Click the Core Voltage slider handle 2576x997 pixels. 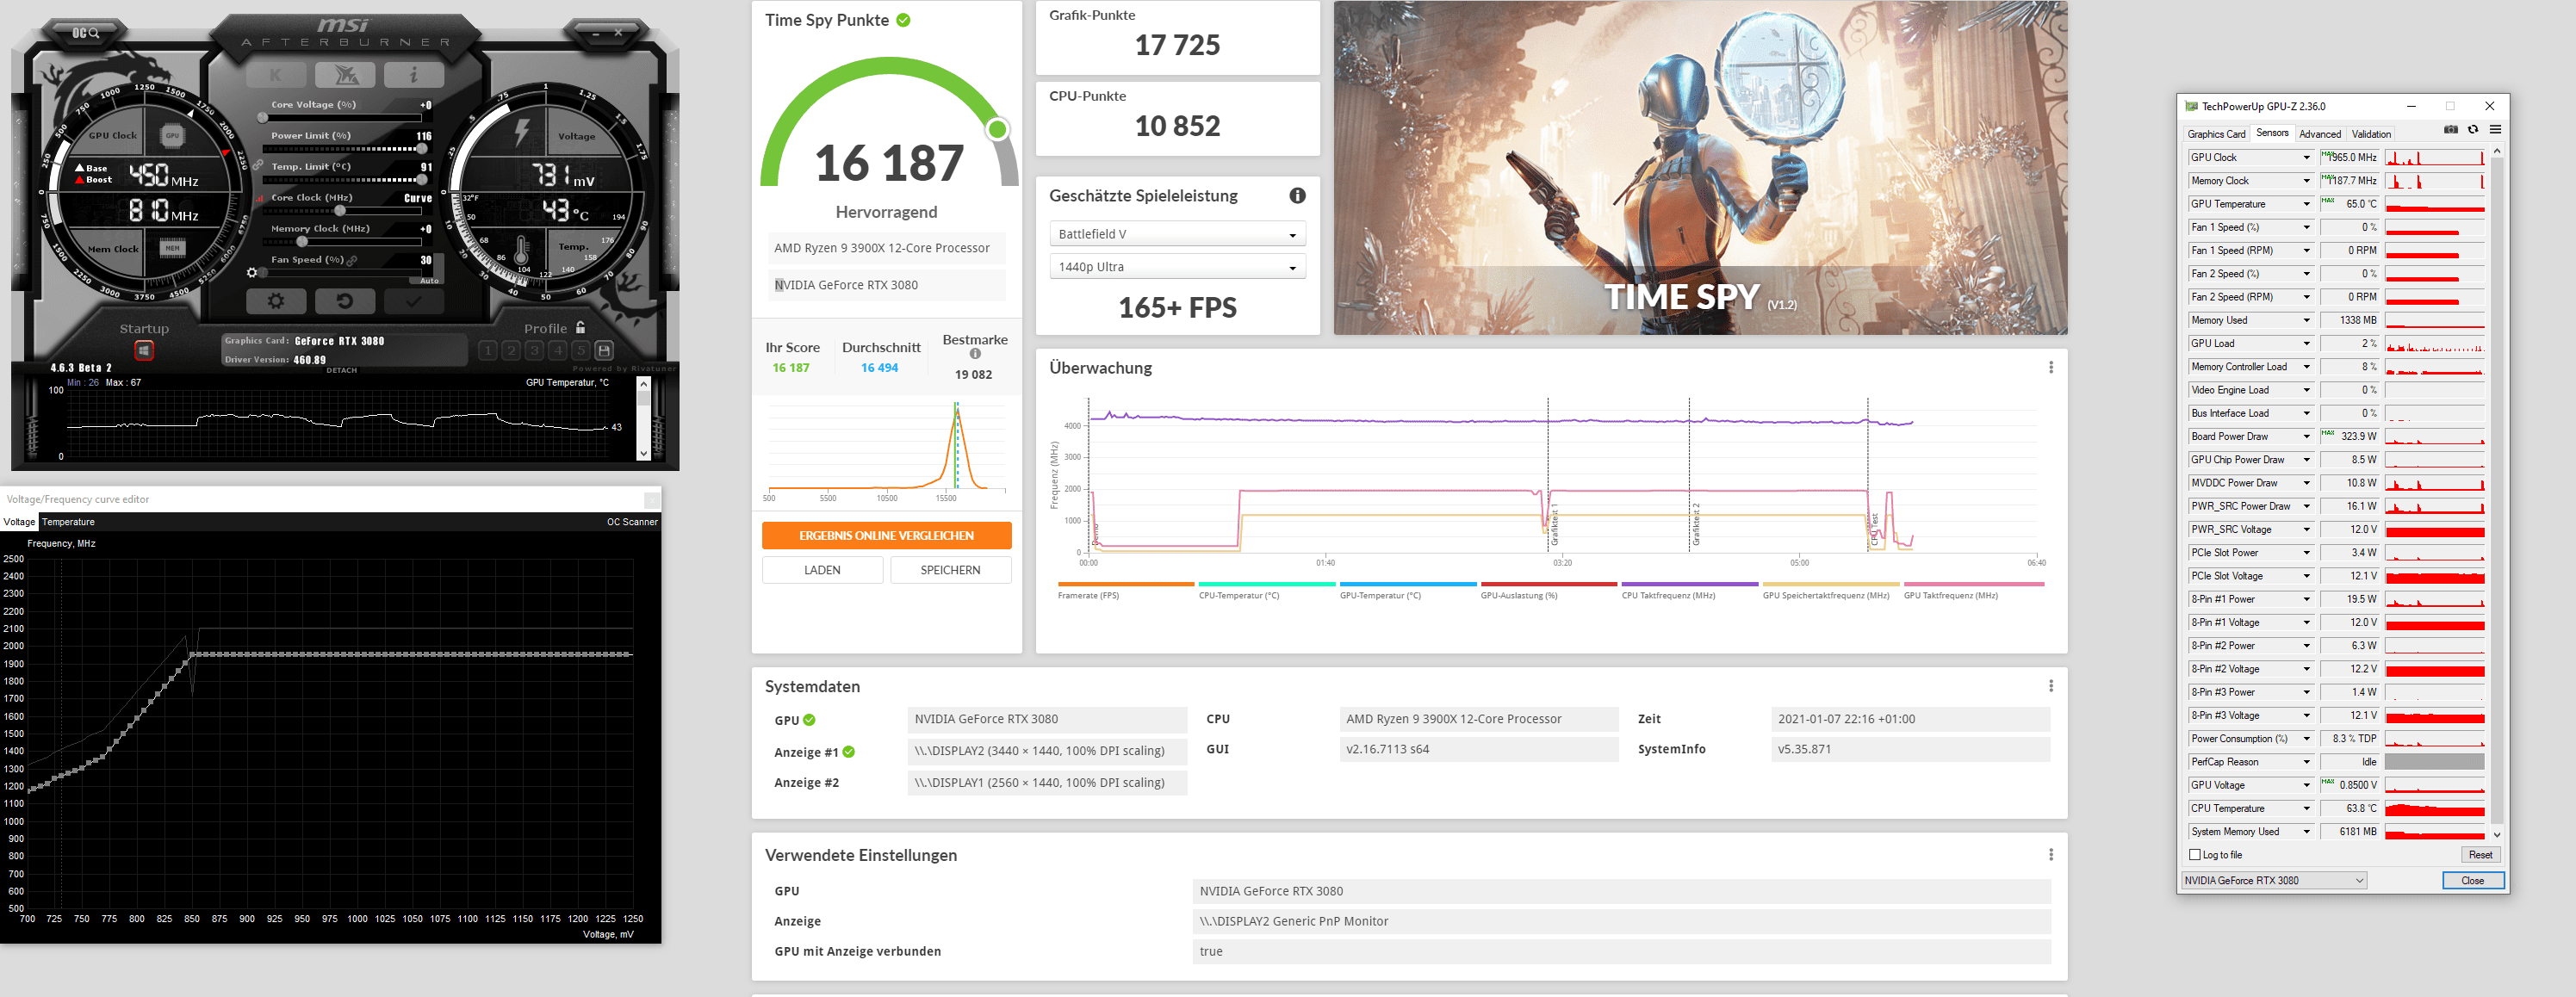263,117
